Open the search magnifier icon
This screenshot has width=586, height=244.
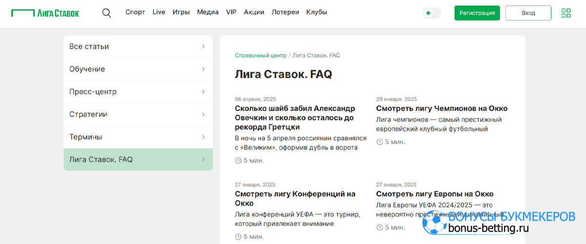(106, 13)
